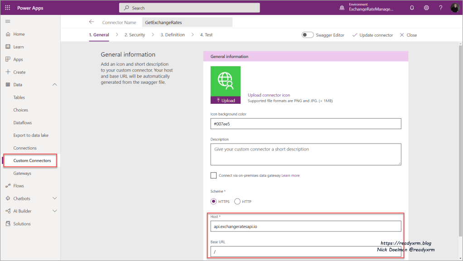The image size is (463, 261).
Task: Go to the 3. Definition tab
Action: click(172, 35)
